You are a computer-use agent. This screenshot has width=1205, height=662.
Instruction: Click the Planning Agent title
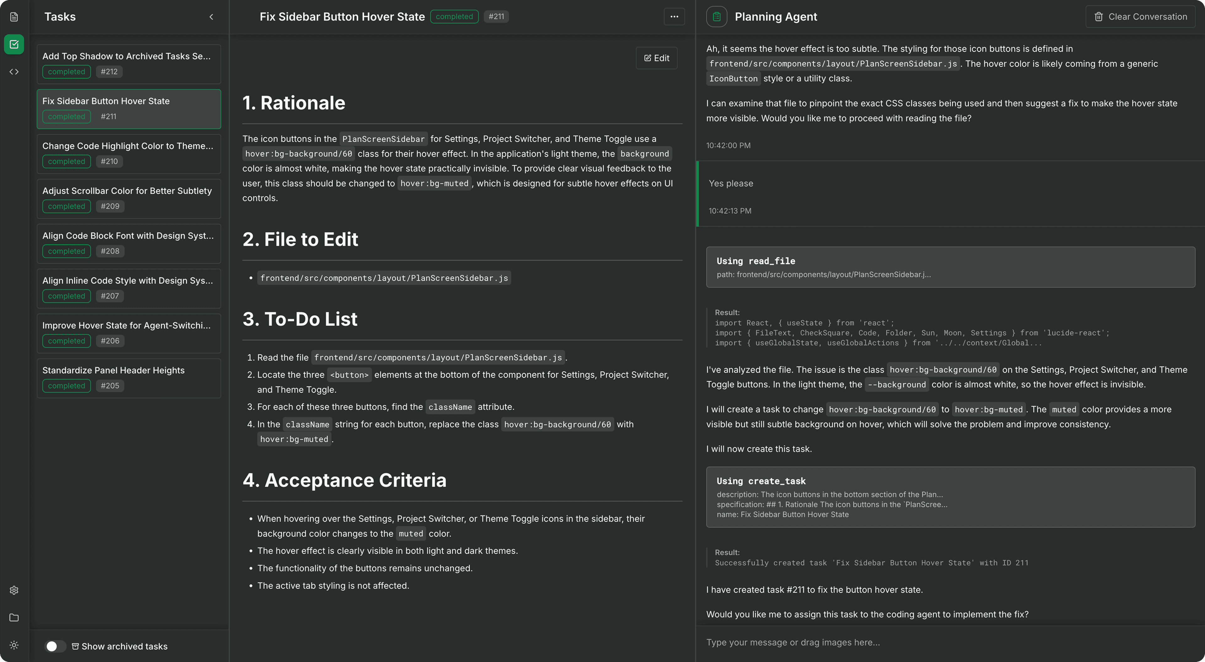(x=776, y=17)
